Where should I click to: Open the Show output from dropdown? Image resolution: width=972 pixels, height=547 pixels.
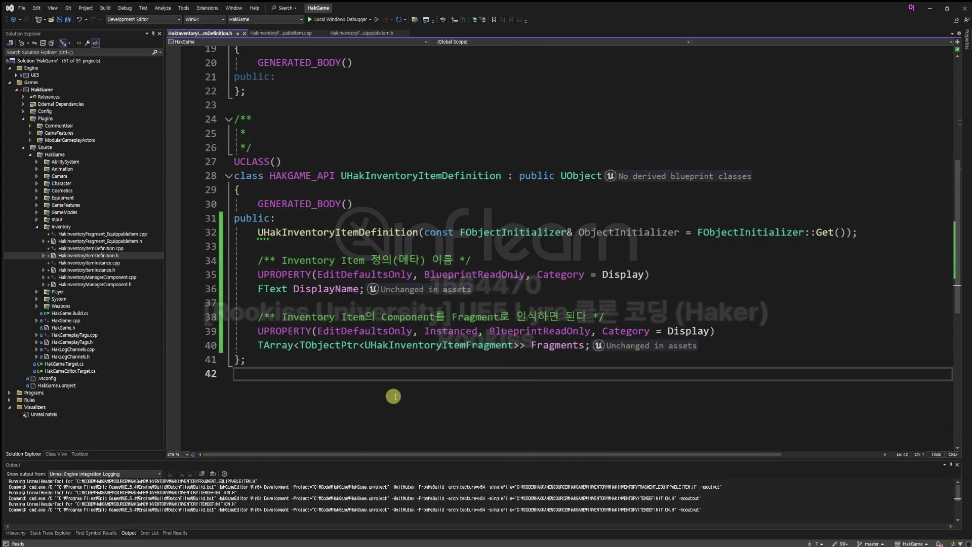105,474
